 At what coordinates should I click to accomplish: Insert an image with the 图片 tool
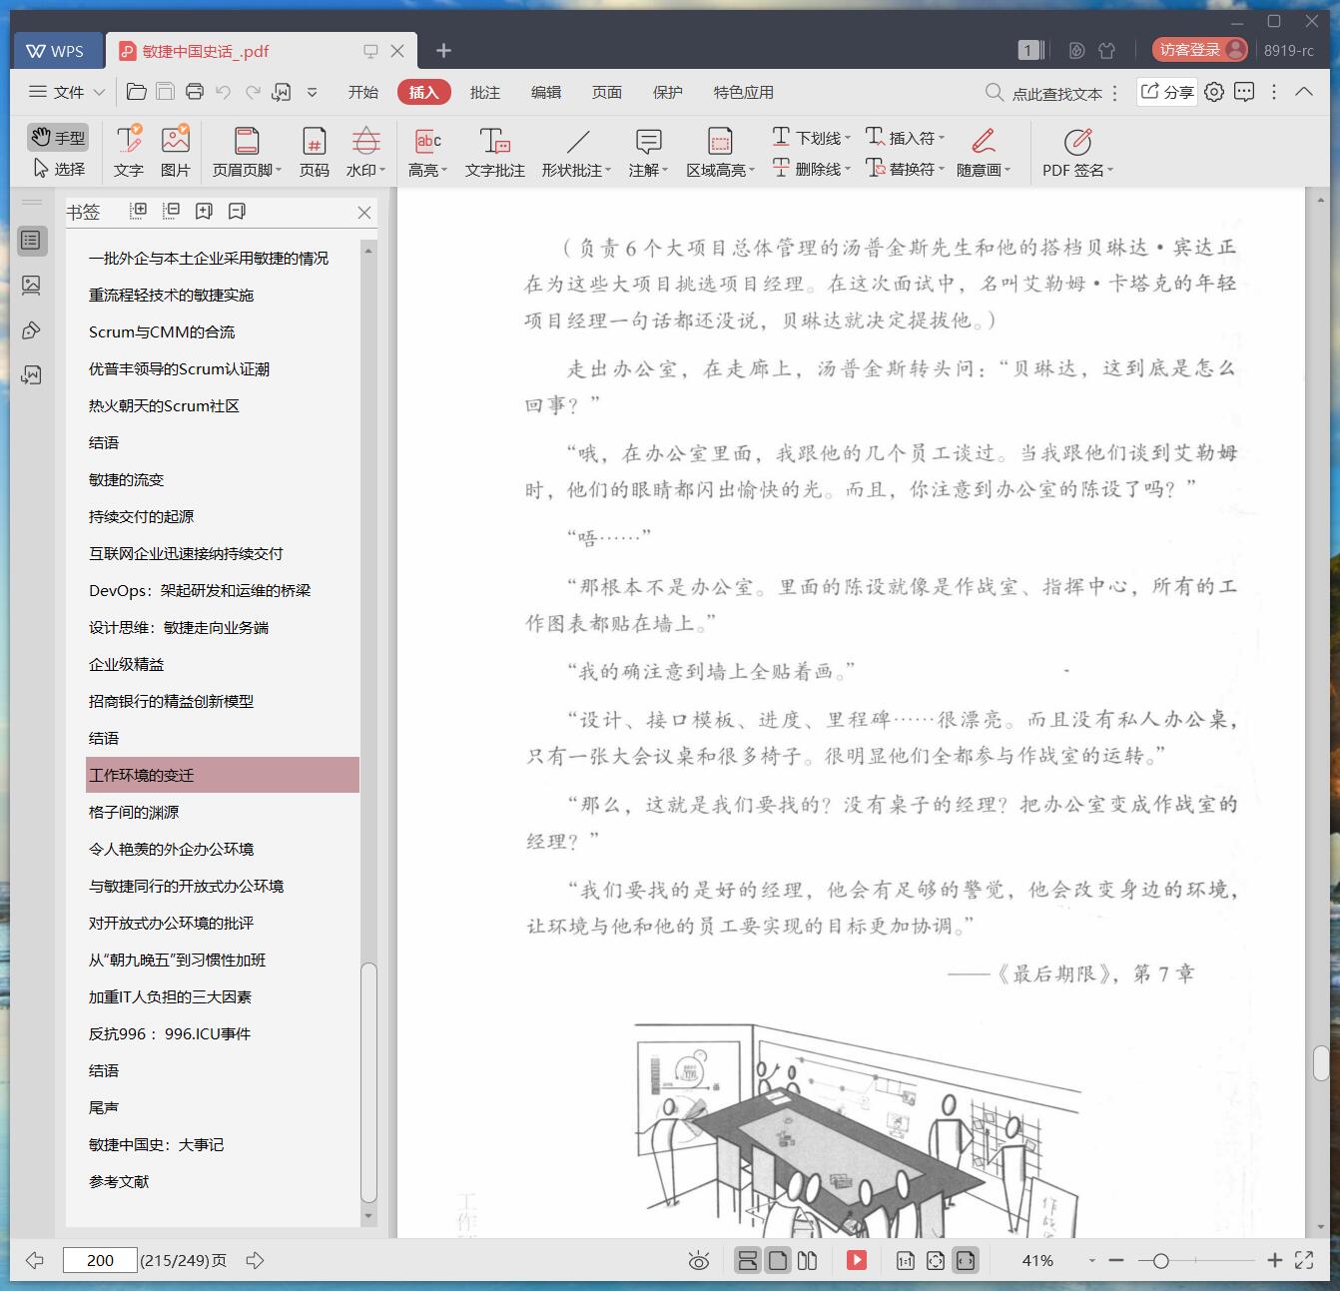pyautogui.click(x=176, y=152)
